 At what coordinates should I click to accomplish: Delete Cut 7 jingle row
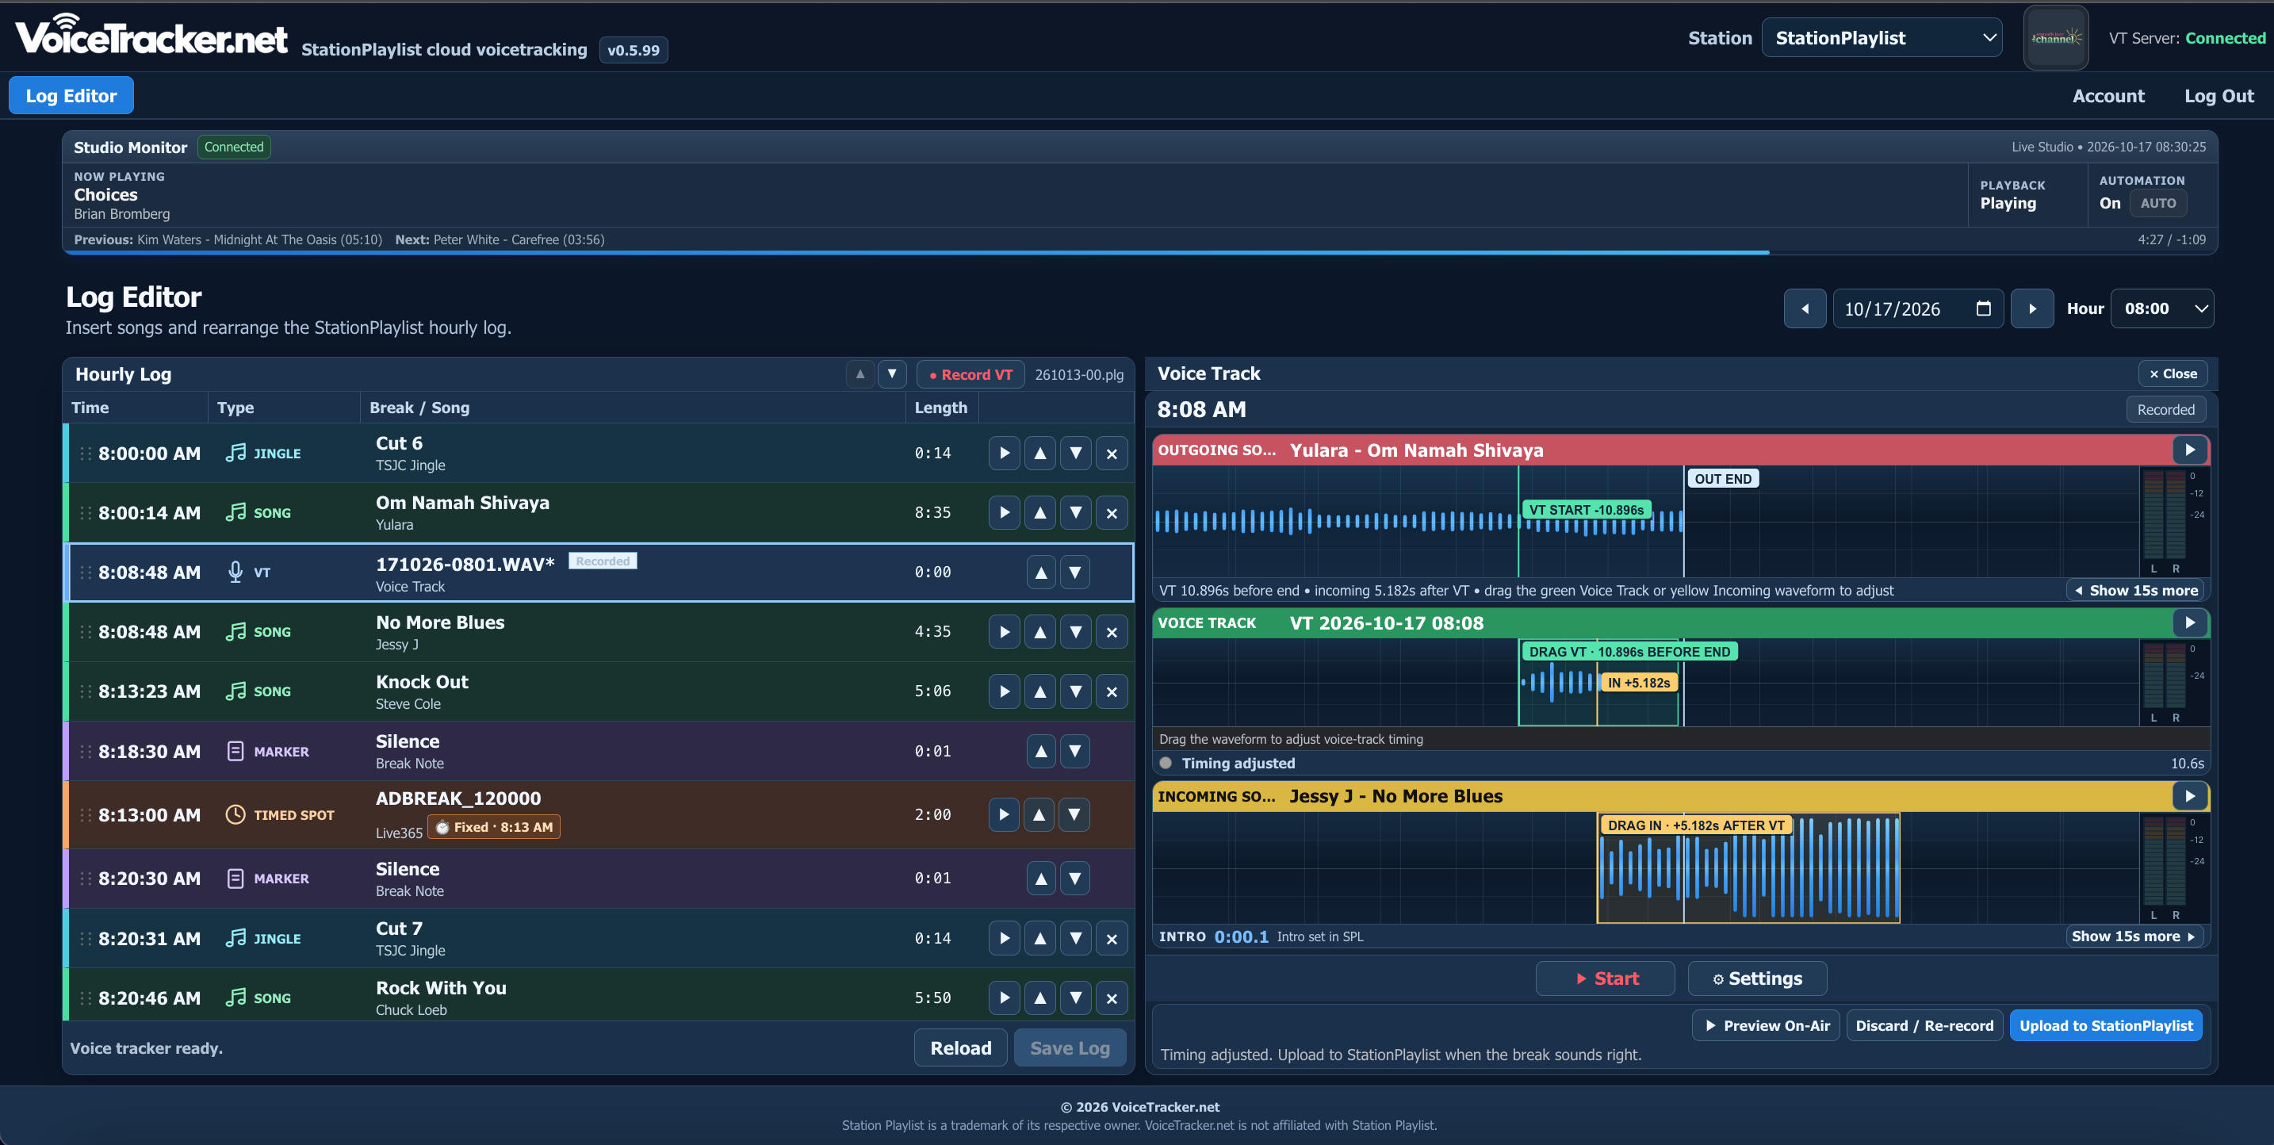click(1112, 938)
